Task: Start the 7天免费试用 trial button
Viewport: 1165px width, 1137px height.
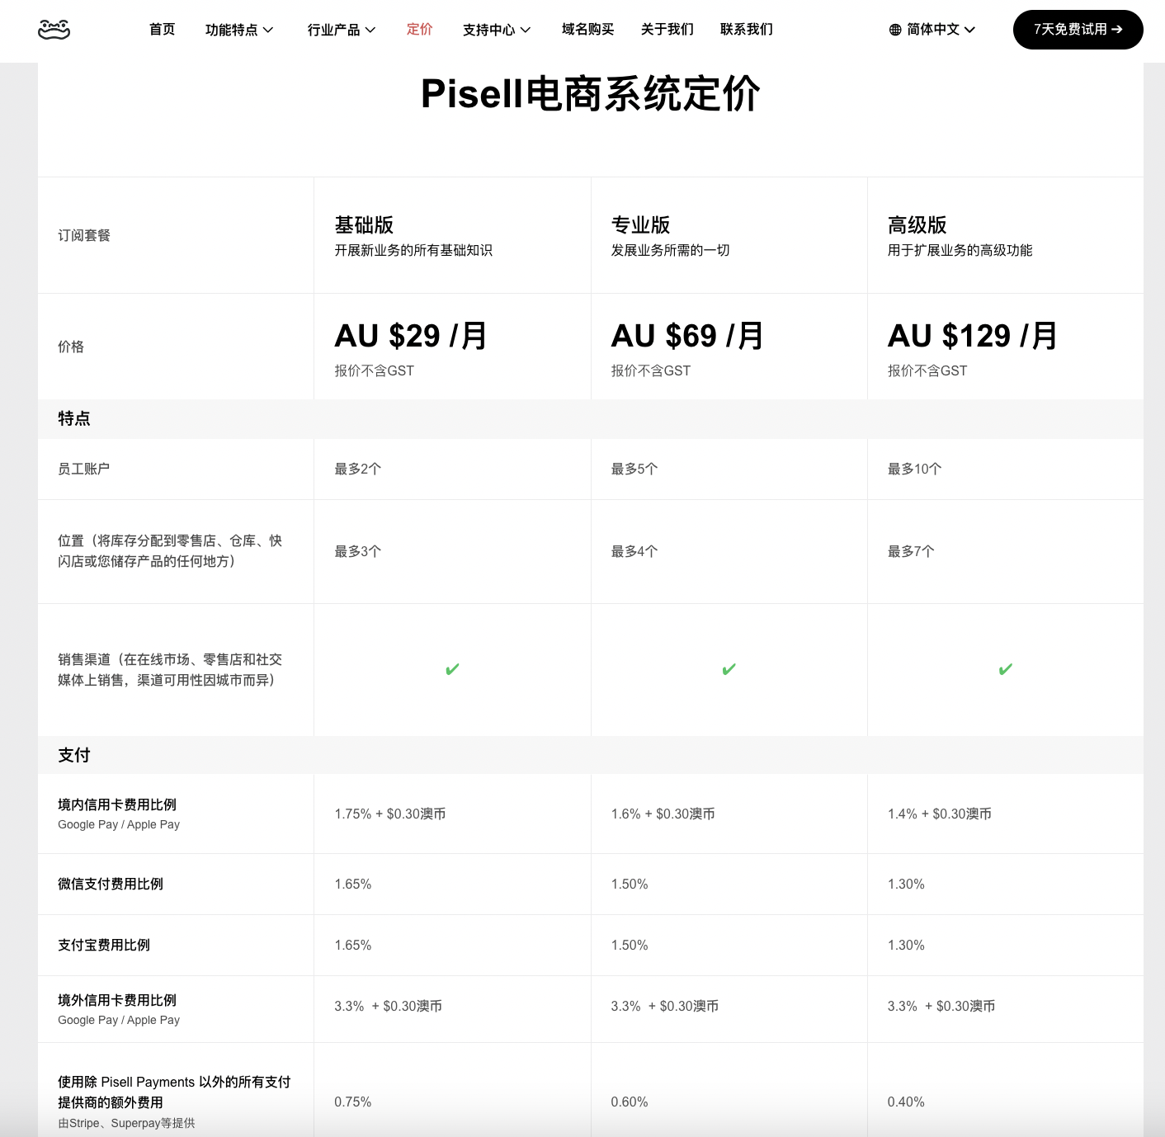Action: 1078,30
